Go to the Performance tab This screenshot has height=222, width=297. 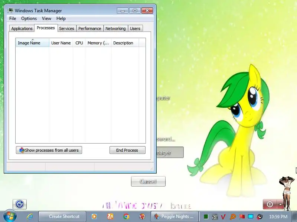click(89, 28)
